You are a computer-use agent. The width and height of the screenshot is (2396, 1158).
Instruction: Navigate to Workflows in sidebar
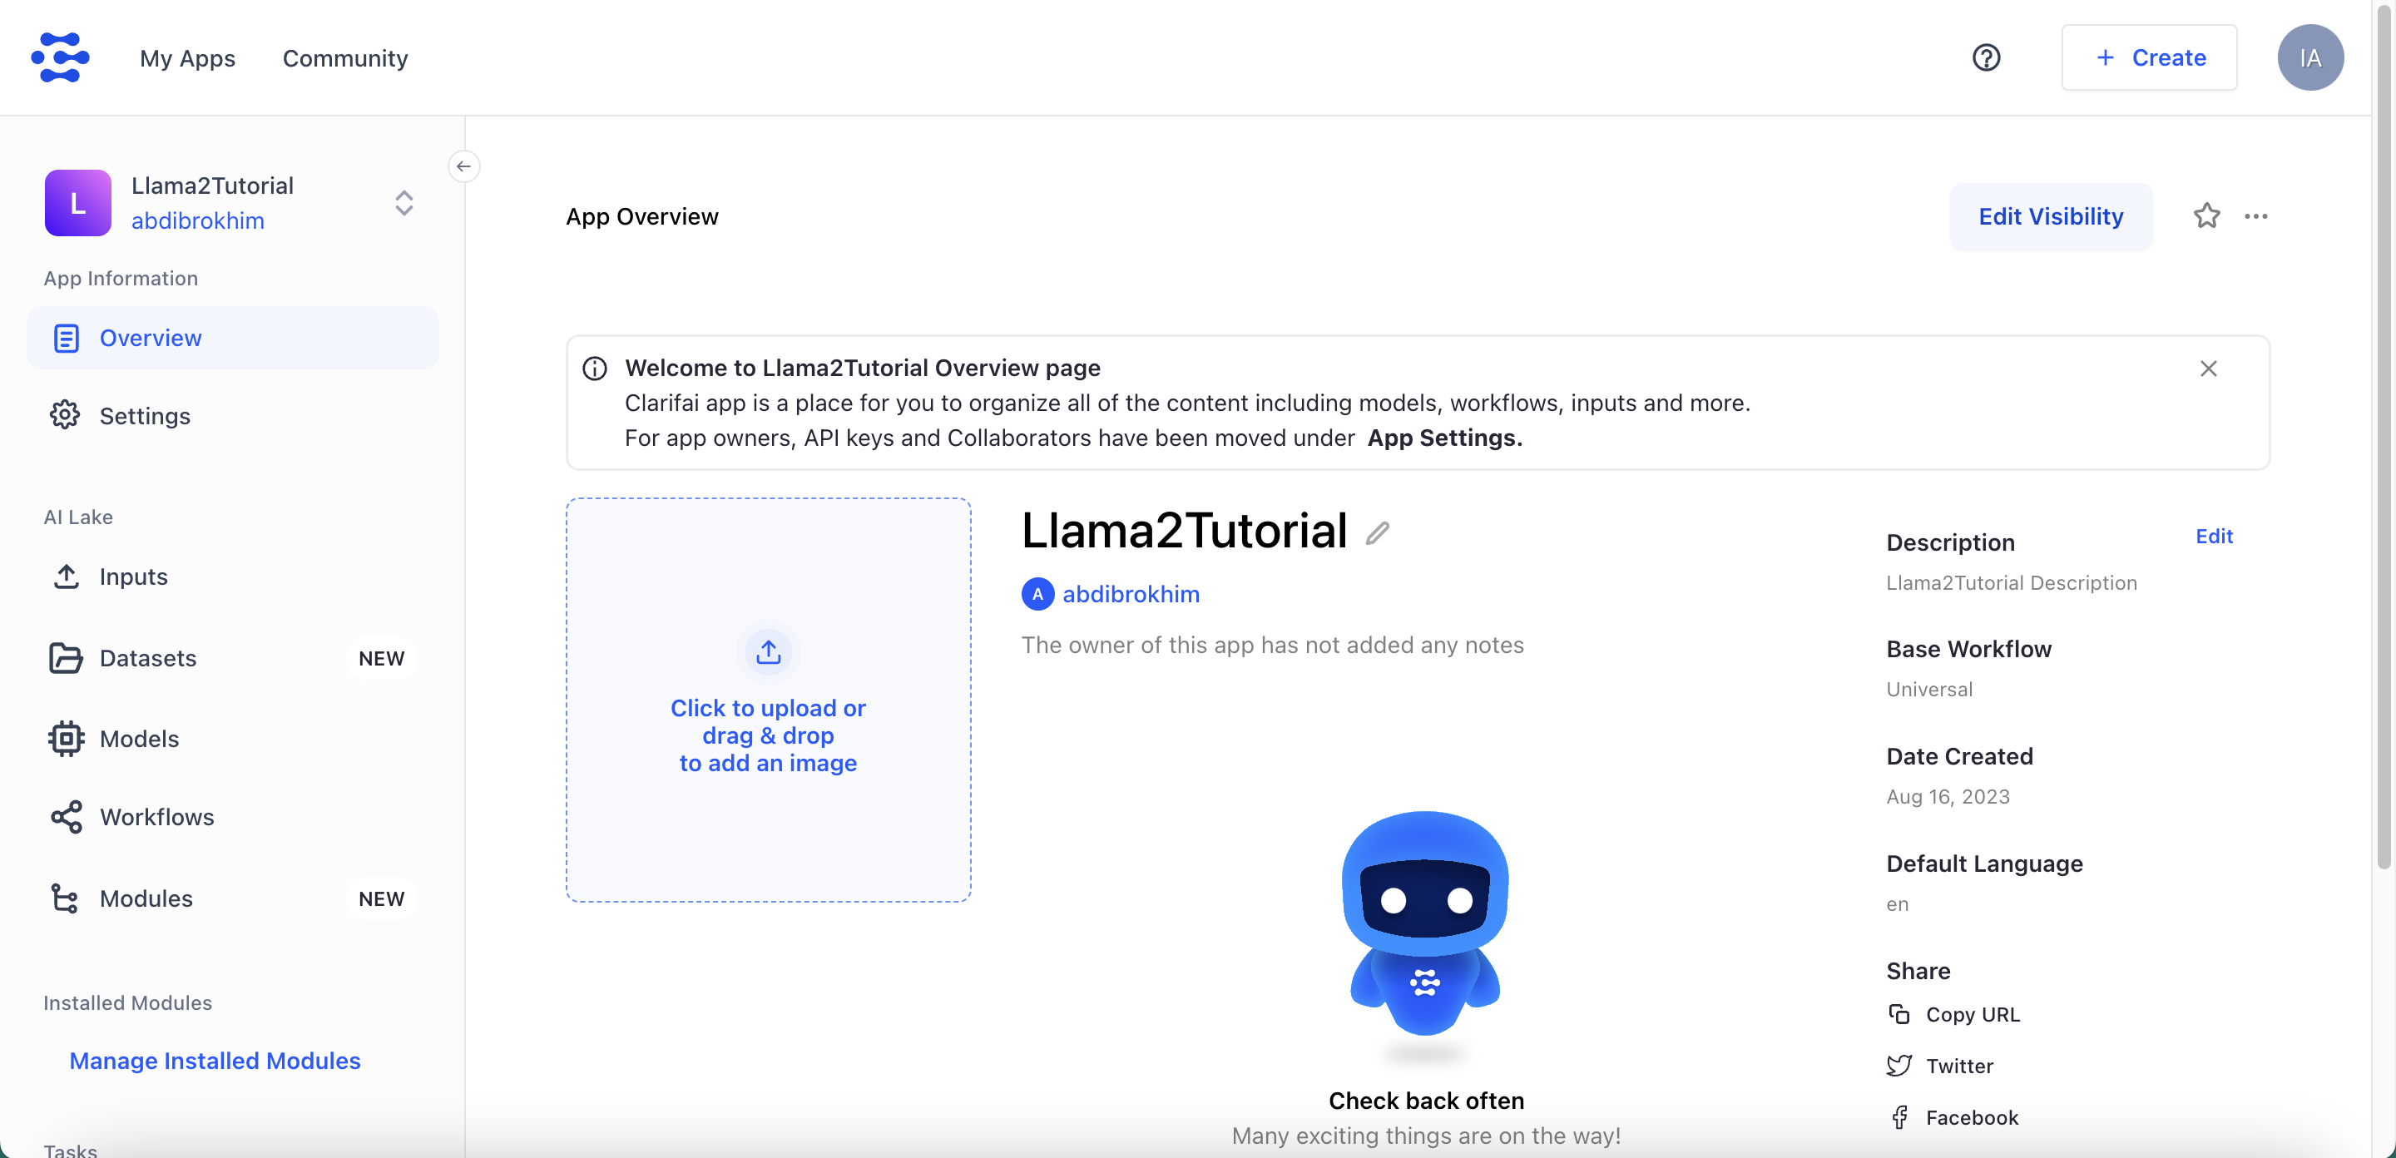(x=156, y=817)
